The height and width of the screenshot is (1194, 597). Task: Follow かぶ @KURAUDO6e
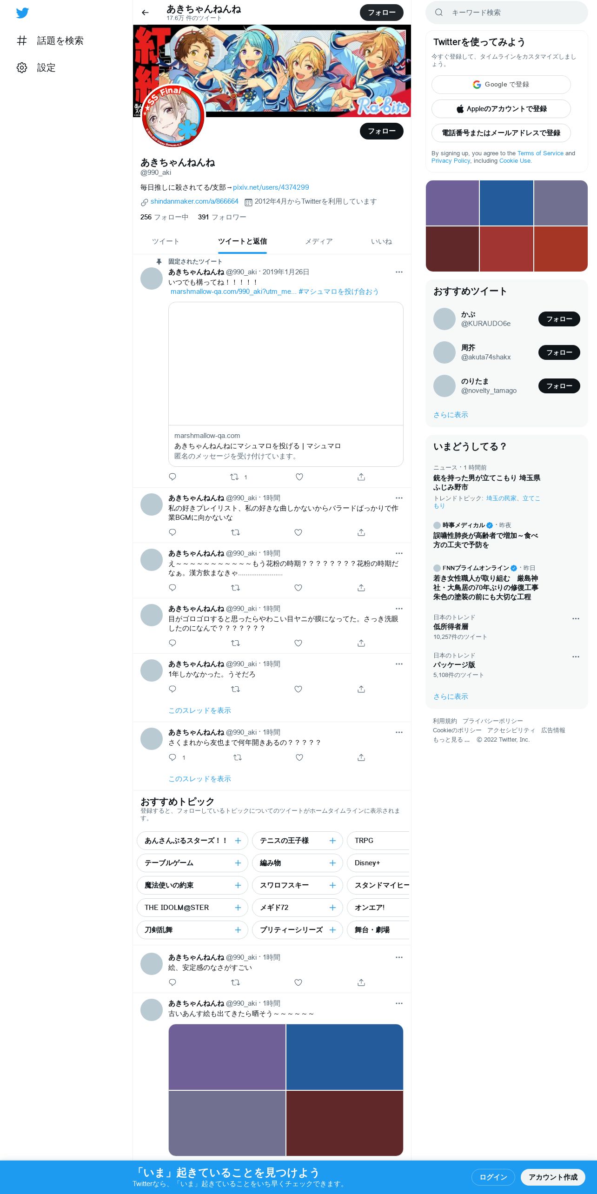[x=559, y=319]
